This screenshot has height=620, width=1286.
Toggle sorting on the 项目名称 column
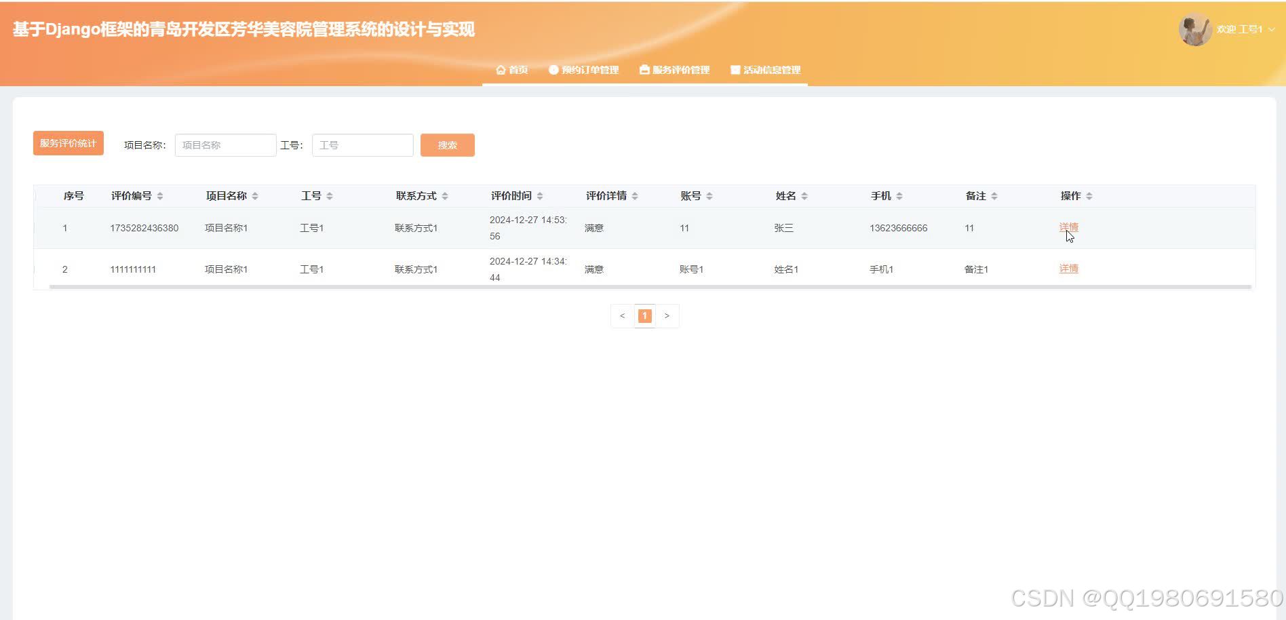click(255, 195)
